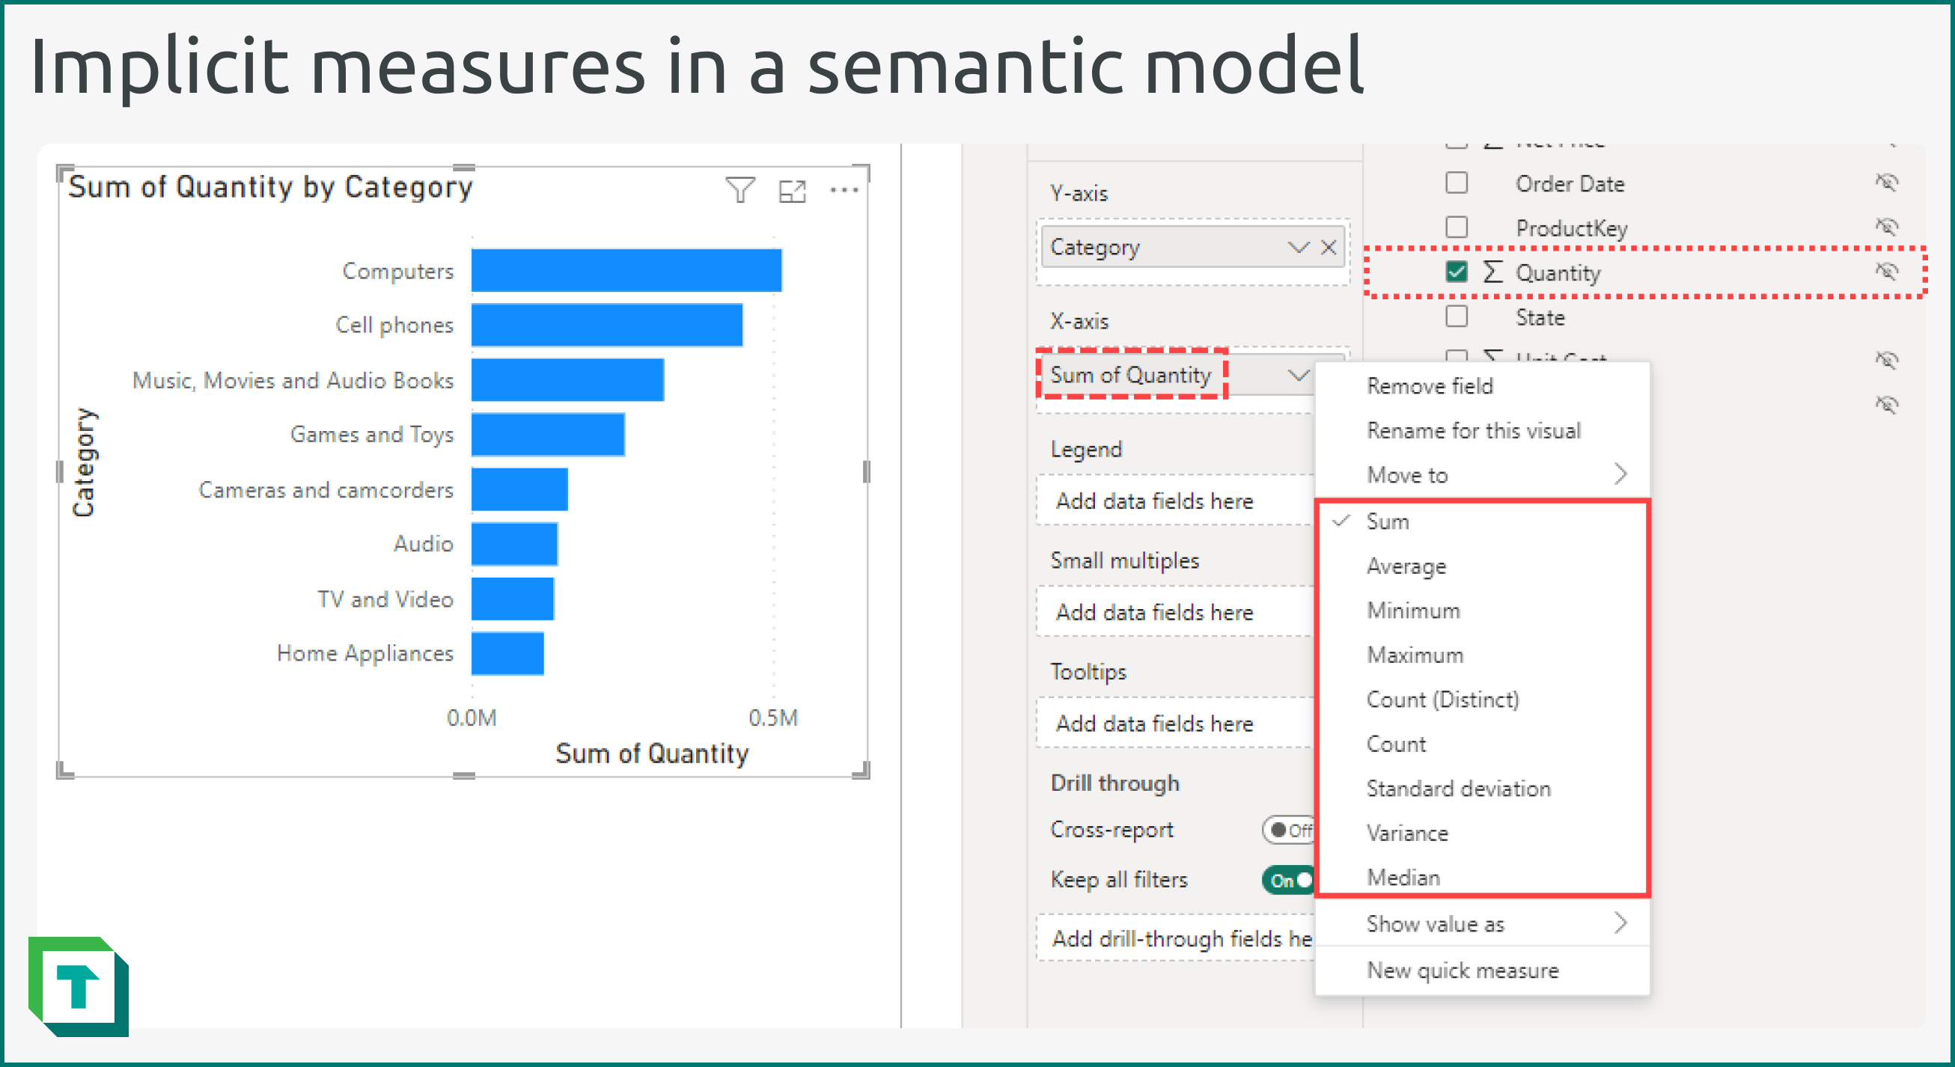Click the hidden-eye icon beside Quantity
1955x1067 pixels.
pyautogui.click(x=1888, y=271)
